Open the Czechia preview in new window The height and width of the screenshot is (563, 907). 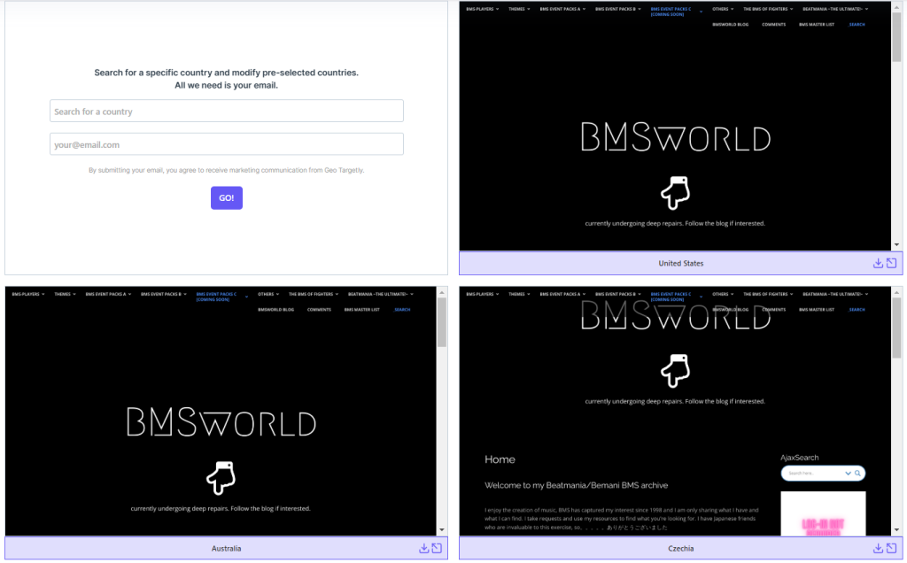pyautogui.click(x=891, y=548)
